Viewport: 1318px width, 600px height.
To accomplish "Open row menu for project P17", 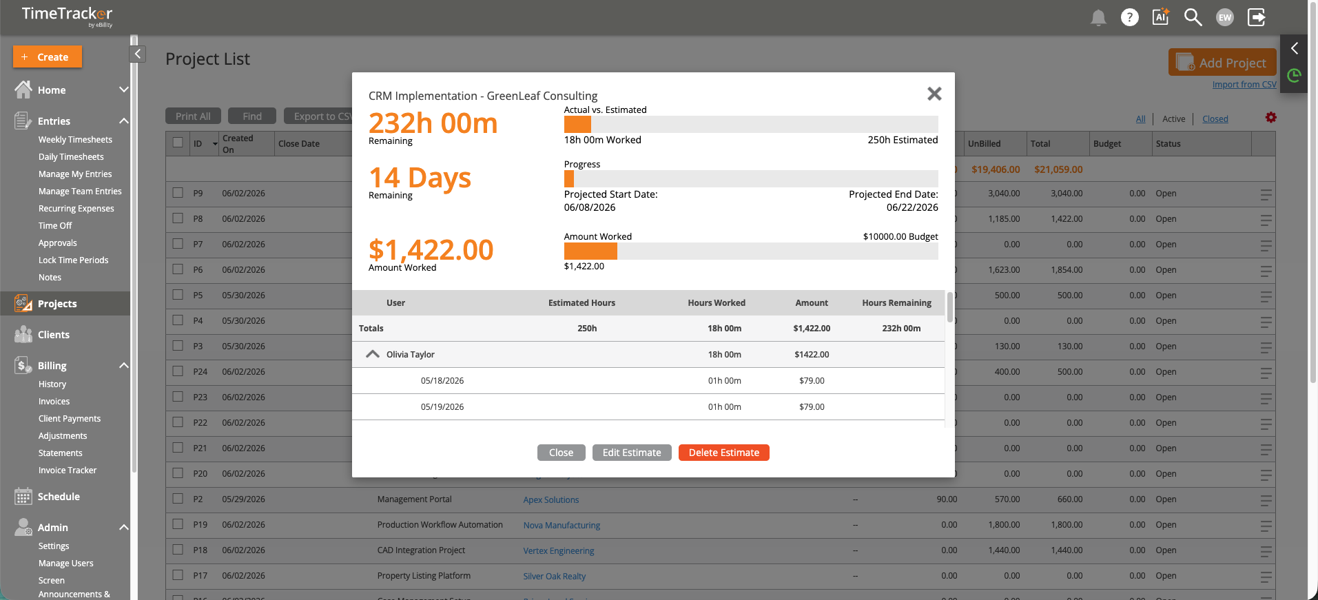I will pos(1266,577).
